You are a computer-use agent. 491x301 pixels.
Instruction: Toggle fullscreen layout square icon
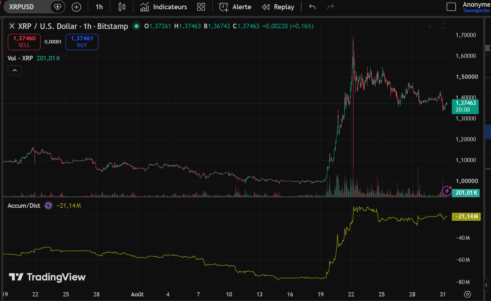(451, 7)
